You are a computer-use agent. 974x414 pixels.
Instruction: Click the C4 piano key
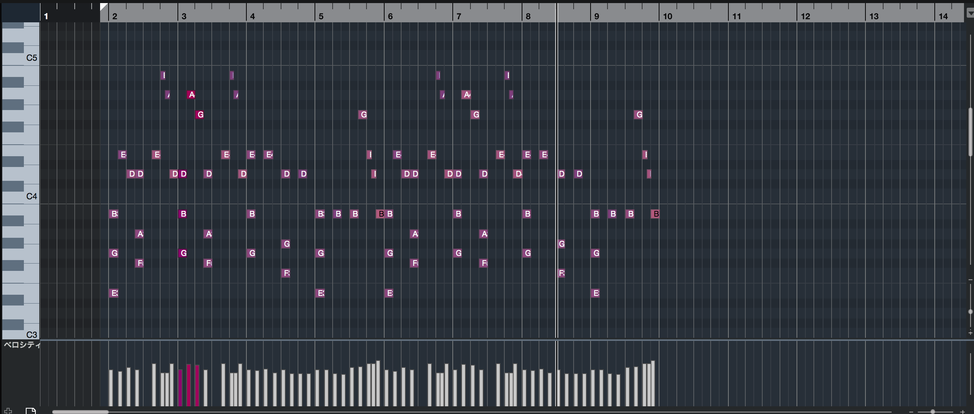click(x=21, y=196)
